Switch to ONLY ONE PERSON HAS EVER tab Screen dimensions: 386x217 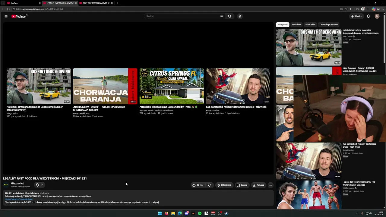click(96, 3)
